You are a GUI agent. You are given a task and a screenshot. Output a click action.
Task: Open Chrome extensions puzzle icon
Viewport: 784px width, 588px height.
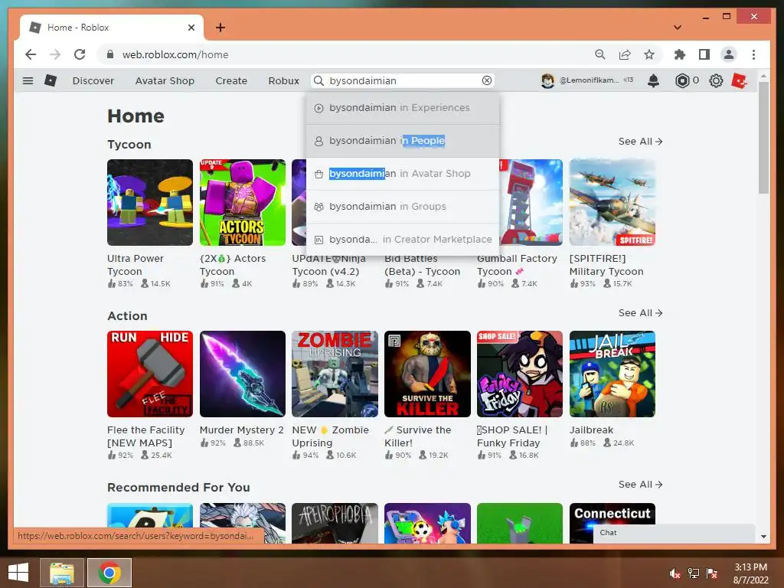(x=680, y=54)
